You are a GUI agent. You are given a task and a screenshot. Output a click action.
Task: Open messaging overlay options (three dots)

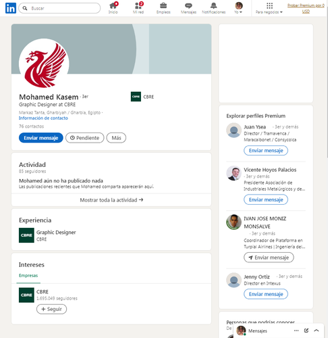coord(296,331)
